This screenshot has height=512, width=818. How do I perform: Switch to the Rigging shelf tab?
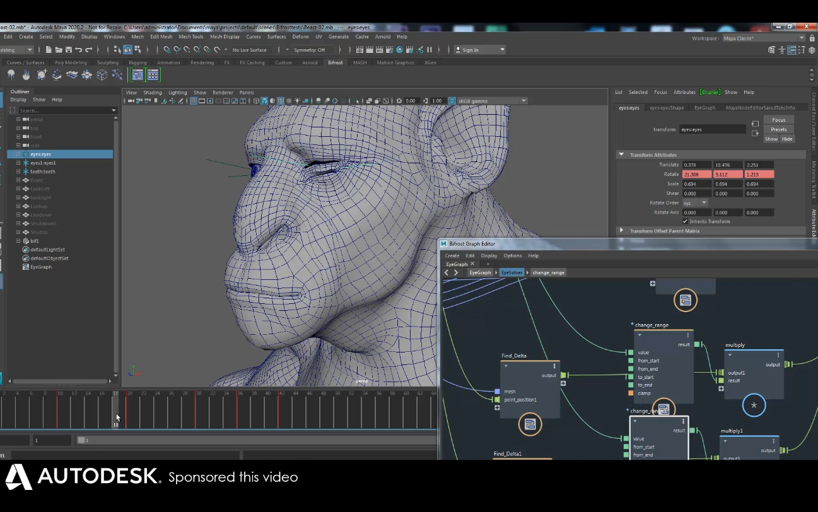click(137, 62)
